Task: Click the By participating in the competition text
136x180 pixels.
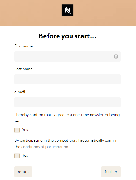Action: tap(66, 144)
